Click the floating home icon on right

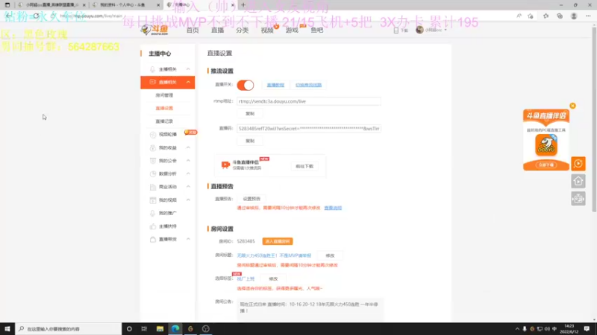[x=578, y=181]
